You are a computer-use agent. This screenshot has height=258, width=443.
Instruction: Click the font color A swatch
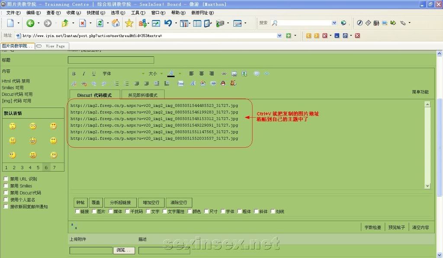[170, 73]
